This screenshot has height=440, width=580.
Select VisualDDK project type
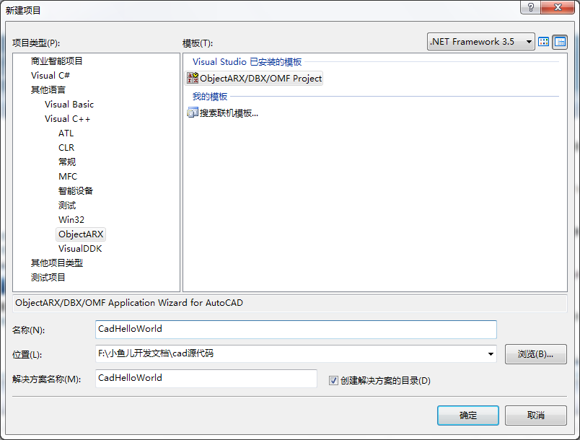[80, 248]
